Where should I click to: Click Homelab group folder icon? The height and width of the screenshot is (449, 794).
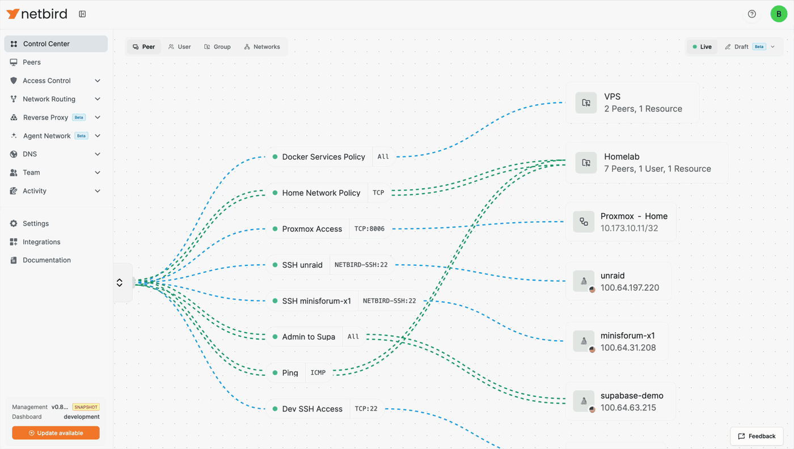[x=586, y=163]
